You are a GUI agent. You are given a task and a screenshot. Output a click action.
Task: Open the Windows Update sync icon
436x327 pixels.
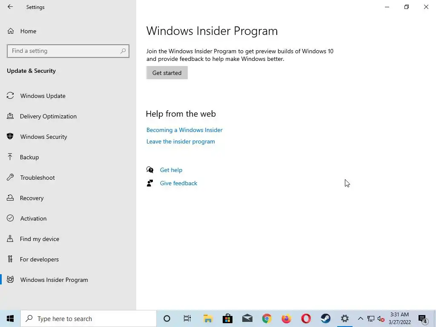[10, 96]
